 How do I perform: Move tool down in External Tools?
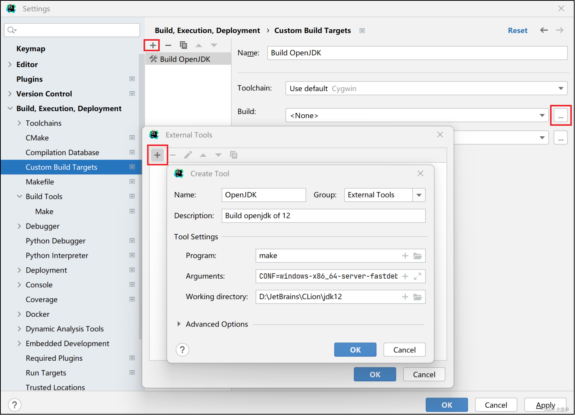click(x=218, y=155)
